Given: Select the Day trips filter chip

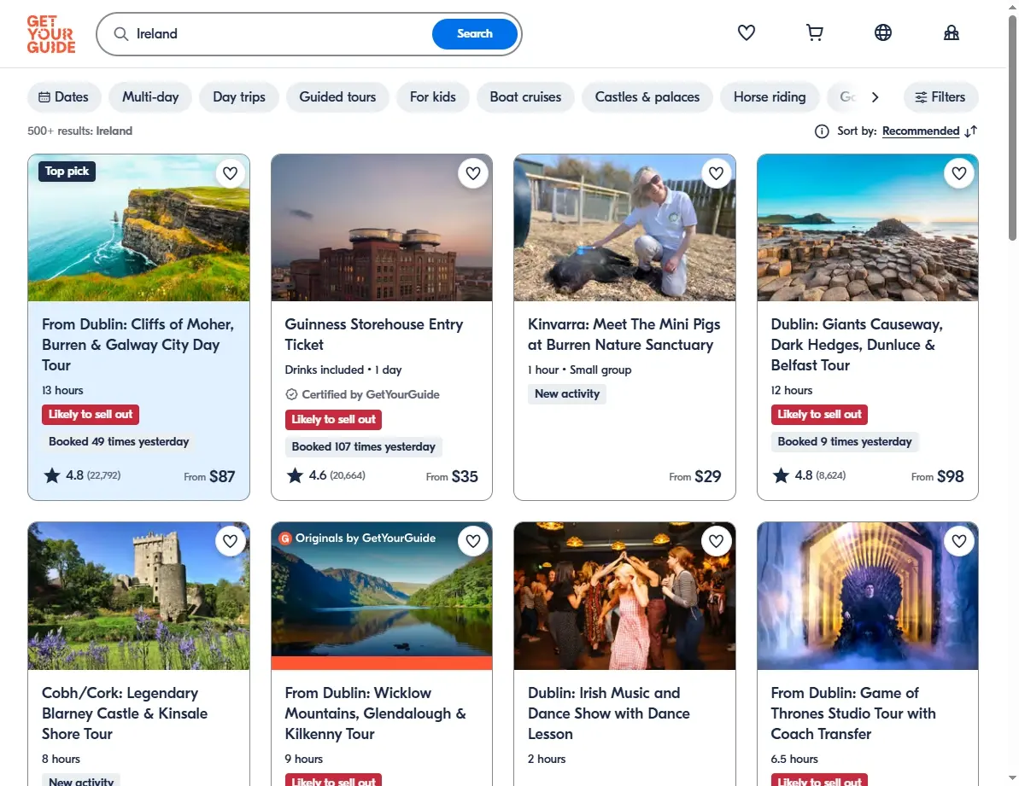Looking at the screenshot, I should tap(239, 96).
